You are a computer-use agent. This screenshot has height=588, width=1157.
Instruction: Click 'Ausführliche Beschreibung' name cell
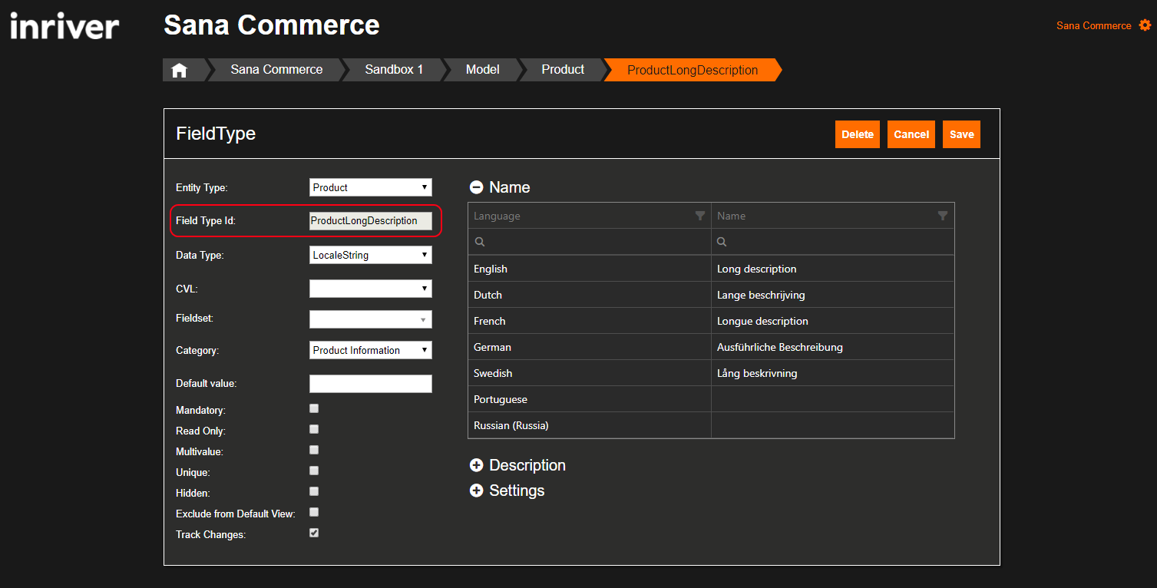point(833,347)
